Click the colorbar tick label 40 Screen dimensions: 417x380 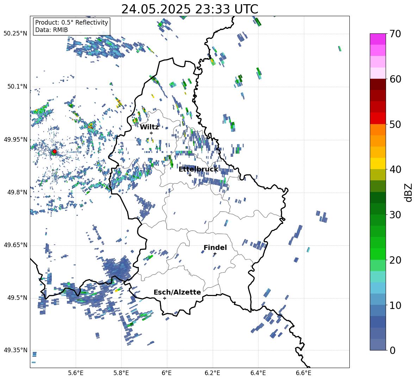point(395,169)
